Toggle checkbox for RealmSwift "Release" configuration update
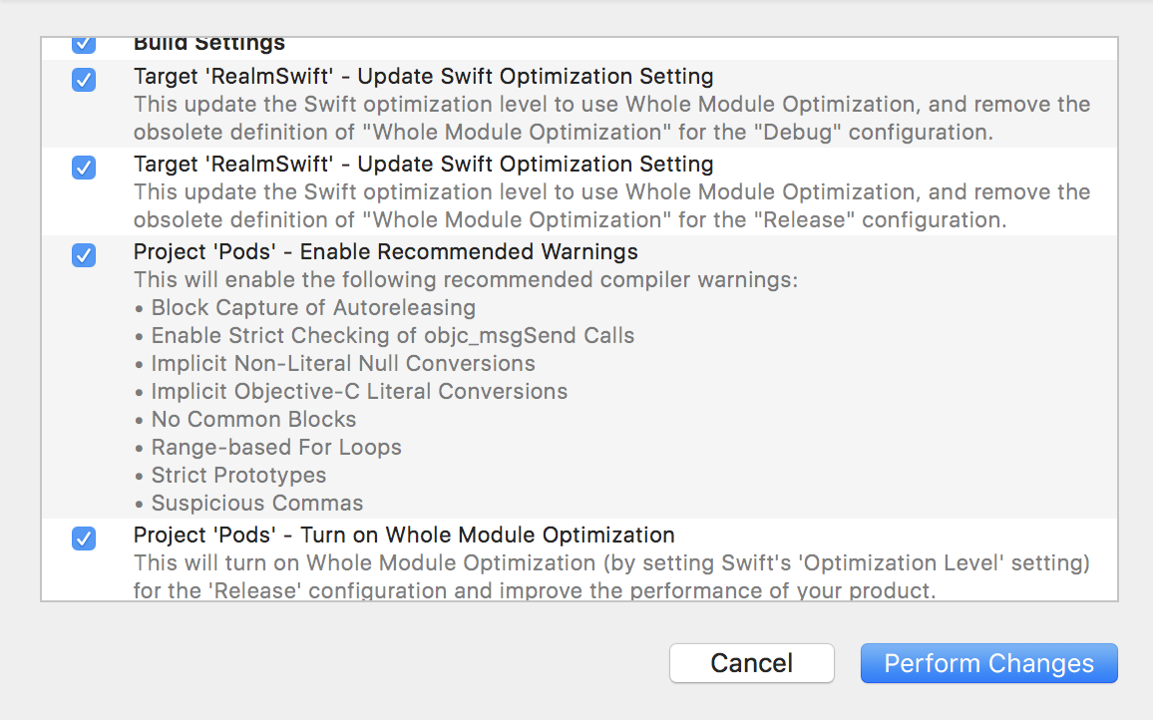Screen dimensions: 1153x720 coord(84,168)
